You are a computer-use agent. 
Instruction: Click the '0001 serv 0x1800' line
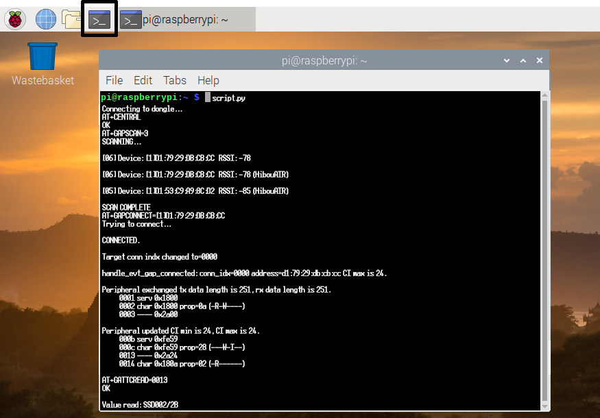click(148, 298)
